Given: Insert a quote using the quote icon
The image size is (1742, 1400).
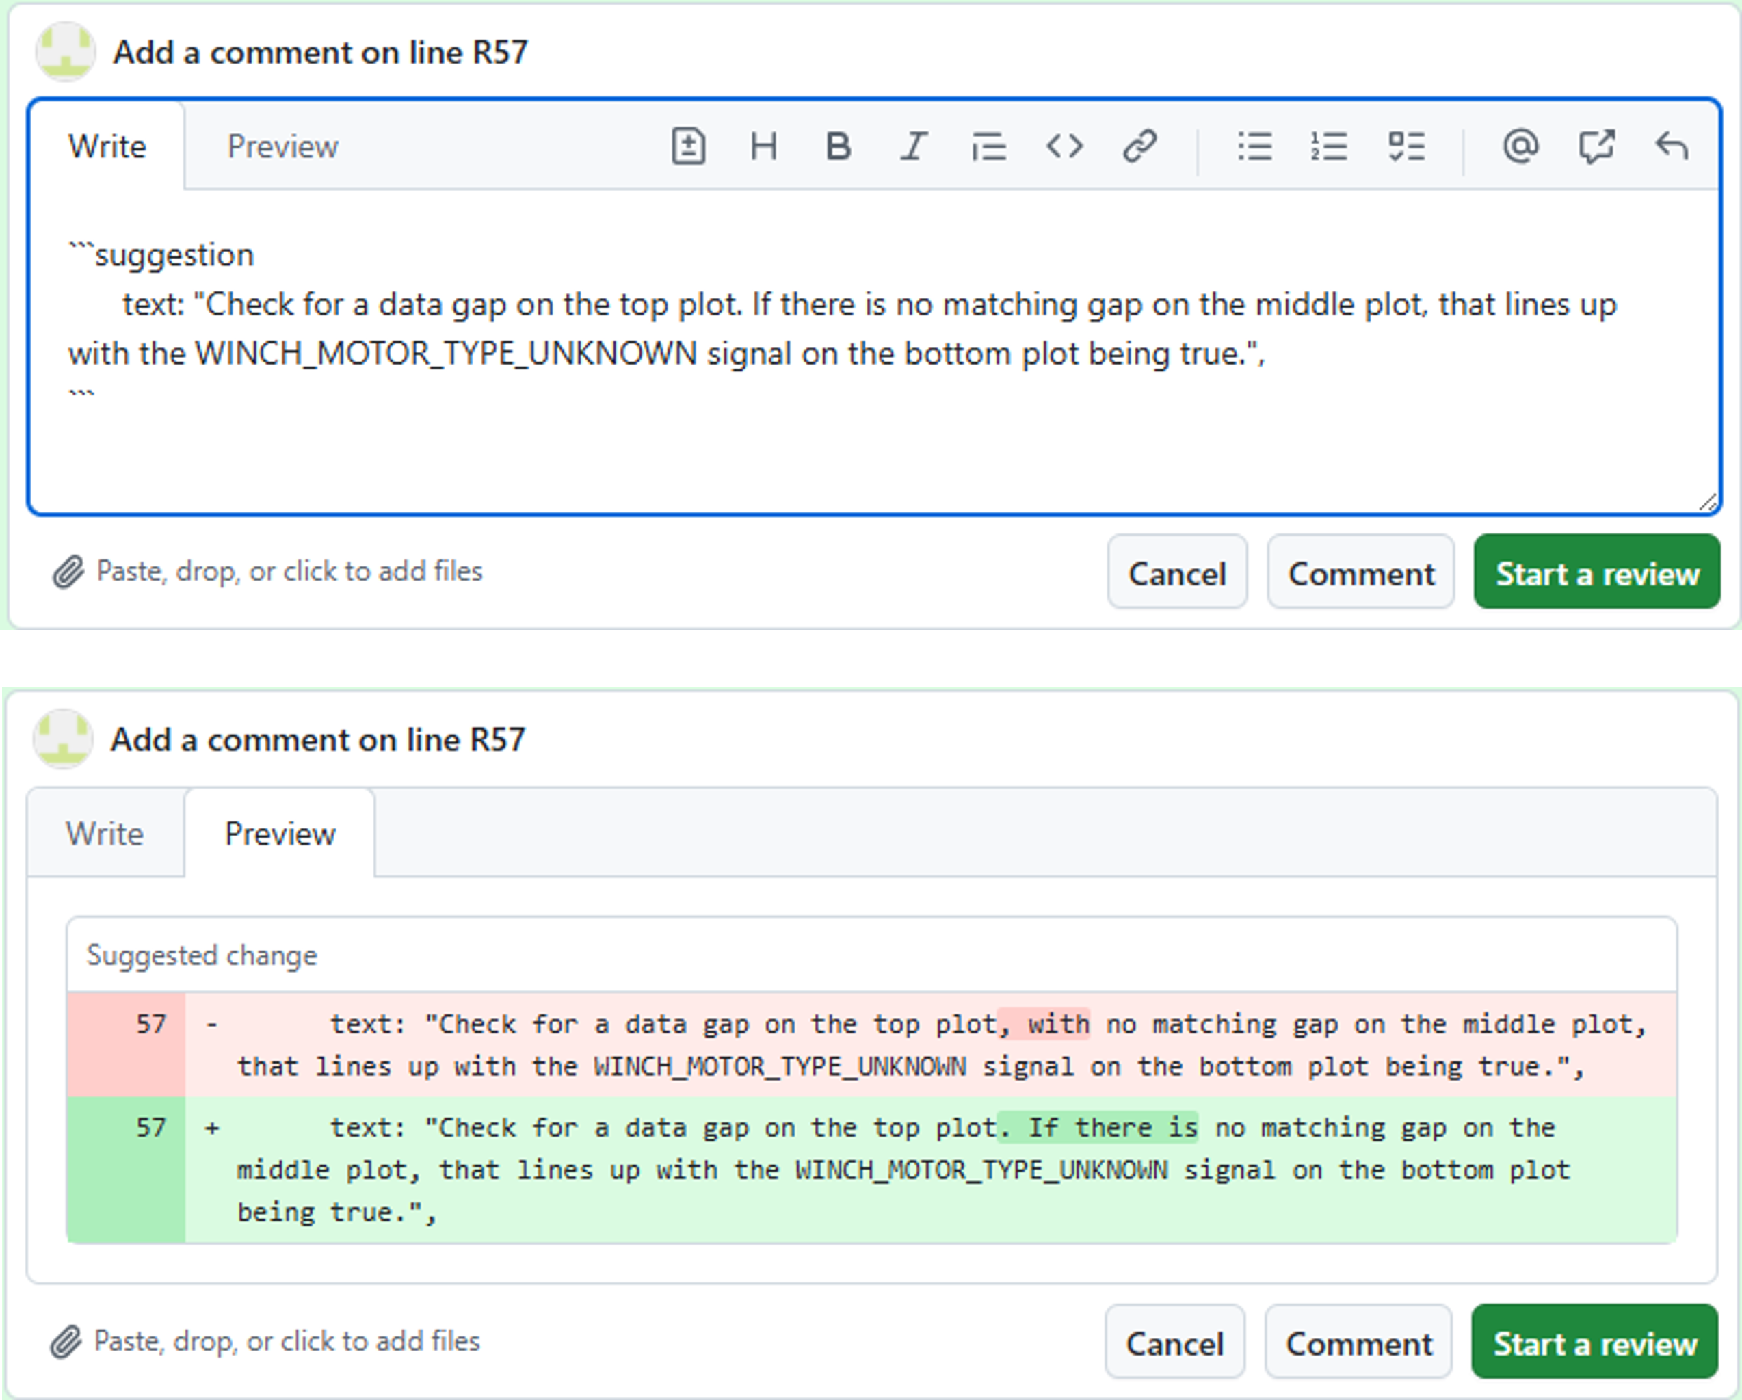Looking at the screenshot, I should tap(989, 146).
